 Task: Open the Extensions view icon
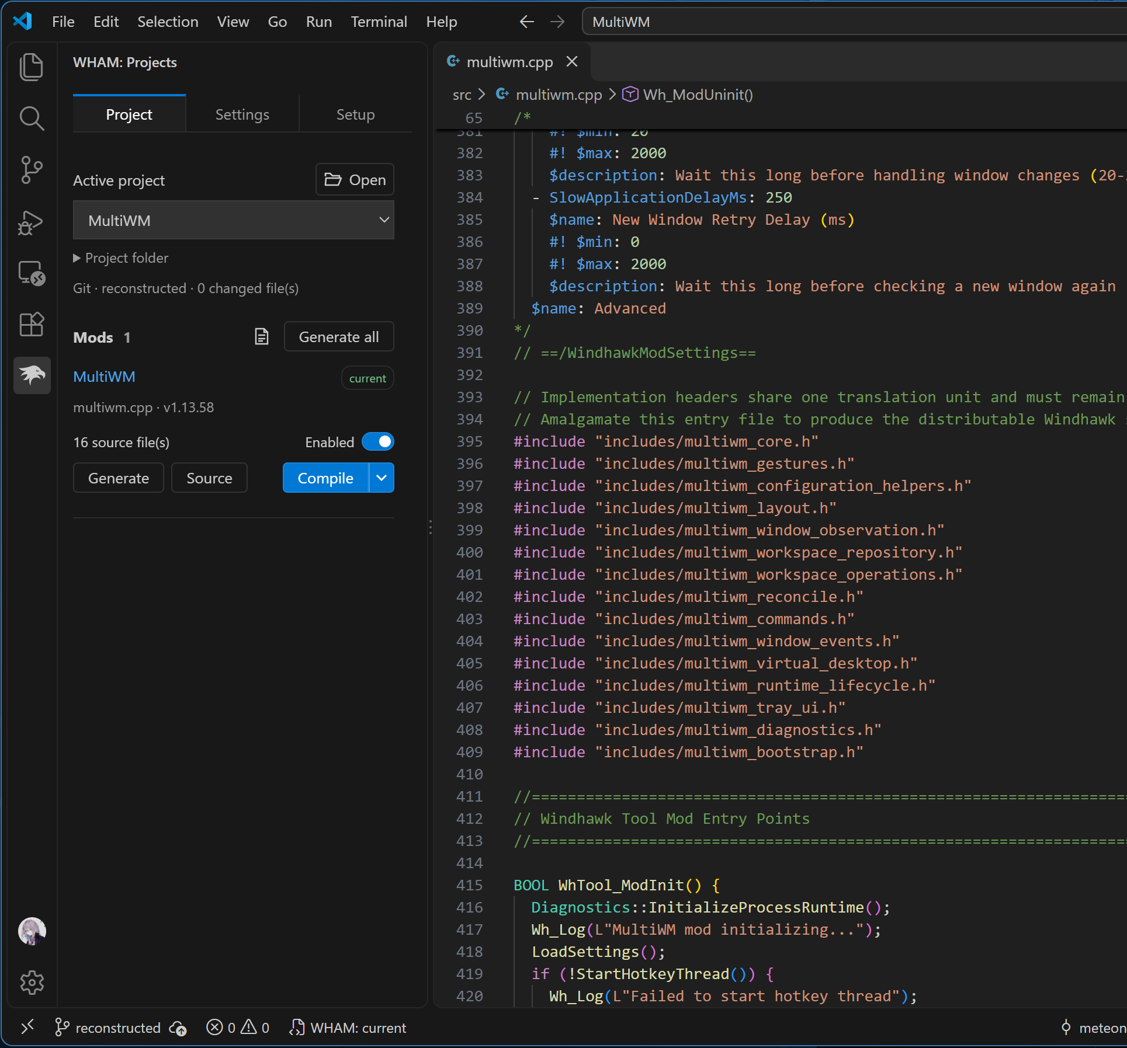coord(32,324)
